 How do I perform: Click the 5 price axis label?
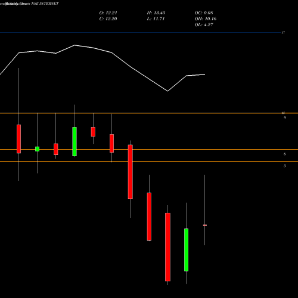point(285,166)
